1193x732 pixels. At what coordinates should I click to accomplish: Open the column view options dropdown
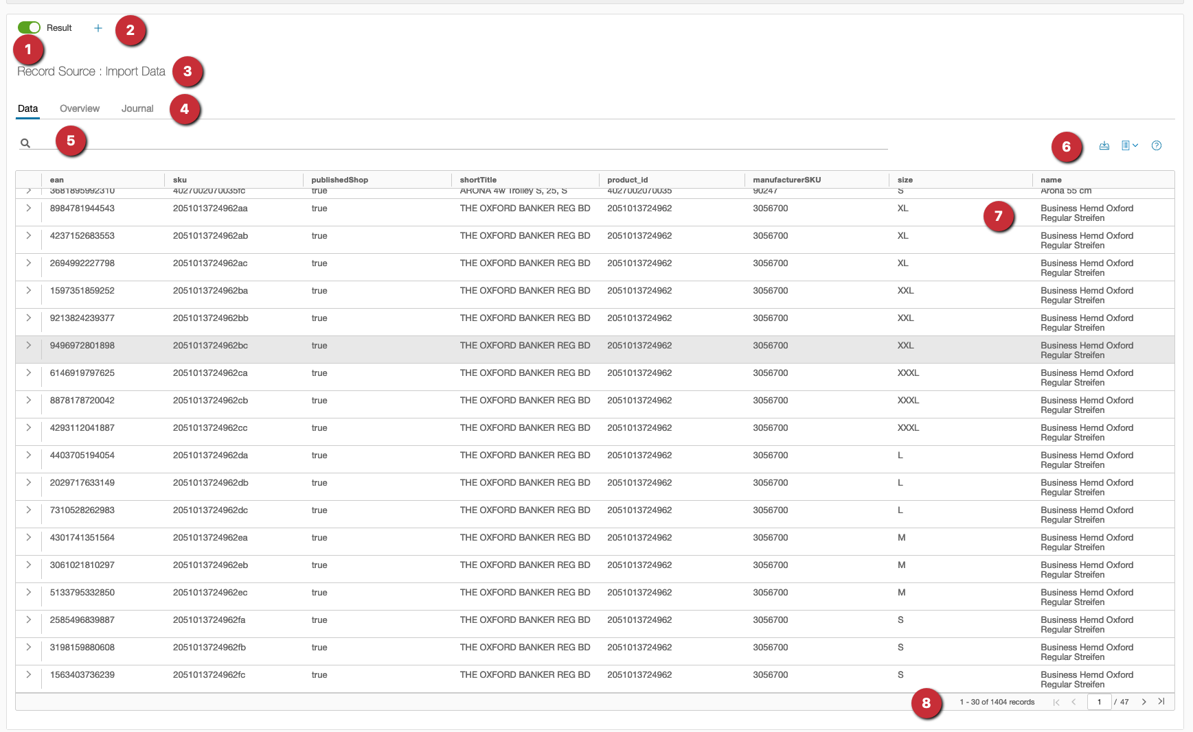tap(1129, 145)
